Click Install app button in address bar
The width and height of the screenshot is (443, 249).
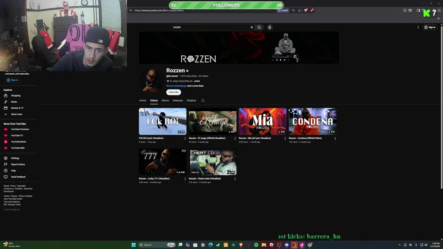(283, 10)
